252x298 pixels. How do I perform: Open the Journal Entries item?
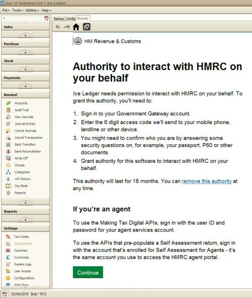[x=25, y=124]
